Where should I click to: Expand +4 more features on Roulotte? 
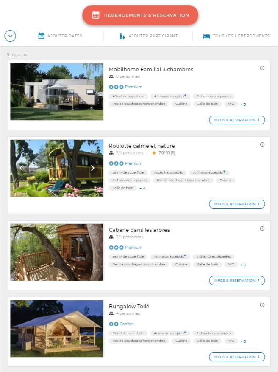pyautogui.click(x=142, y=189)
